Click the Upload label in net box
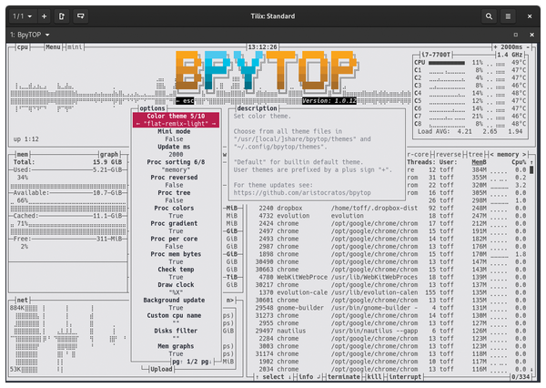546x388 pixels. (x=161, y=369)
